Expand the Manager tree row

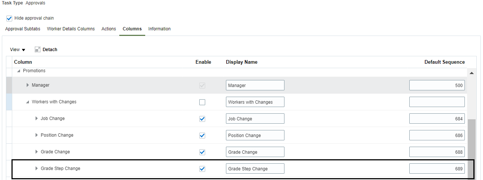point(28,85)
